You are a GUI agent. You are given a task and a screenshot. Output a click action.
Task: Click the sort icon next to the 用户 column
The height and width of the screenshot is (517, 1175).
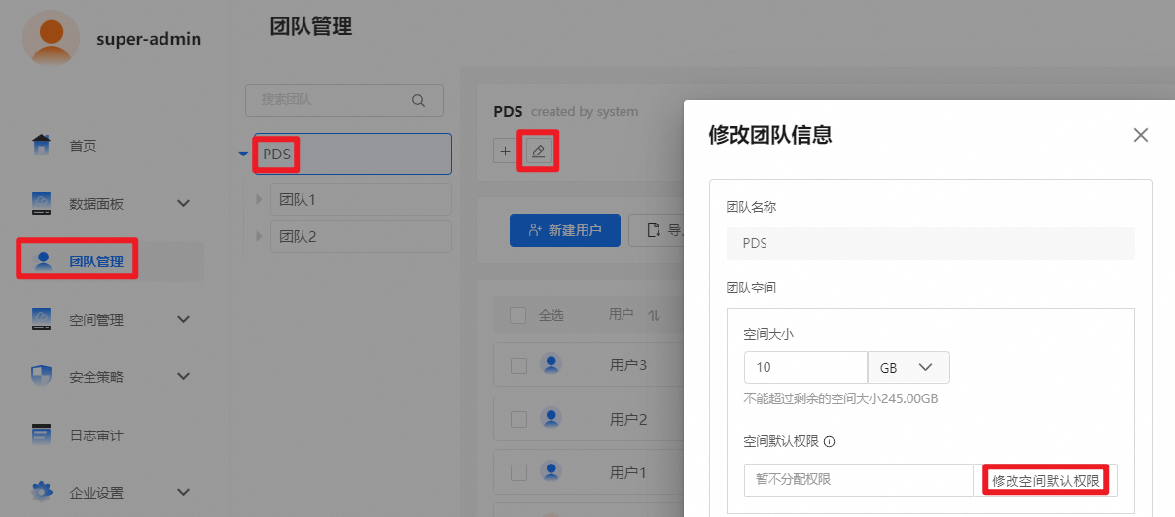coord(654,315)
